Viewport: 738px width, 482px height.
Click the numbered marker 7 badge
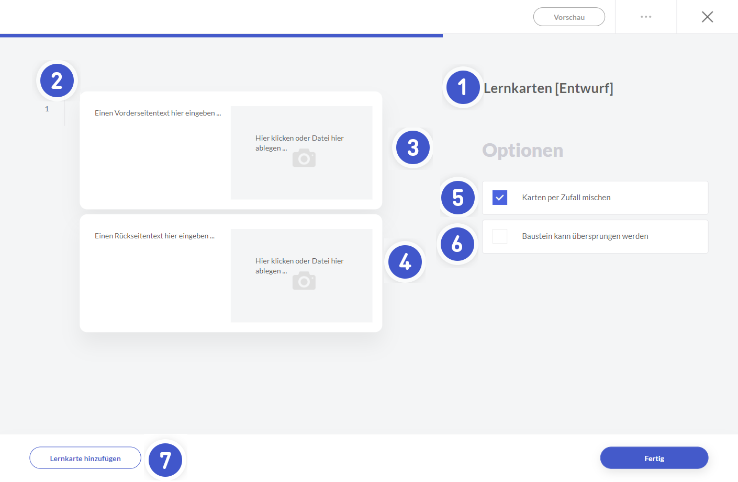point(165,460)
